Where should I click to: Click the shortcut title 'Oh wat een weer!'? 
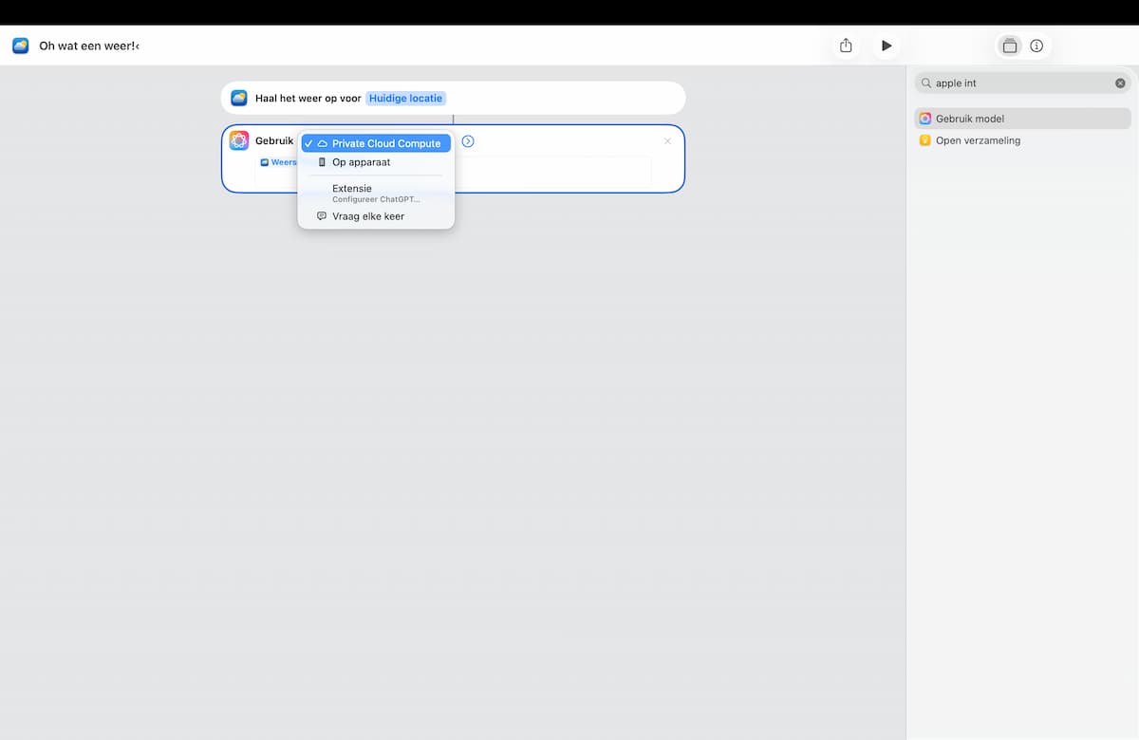click(87, 46)
